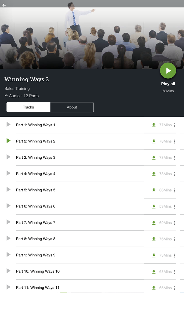Click the green playing indicator for Winning Ways 2
This screenshot has height=326, width=184.
coord(8,141)
